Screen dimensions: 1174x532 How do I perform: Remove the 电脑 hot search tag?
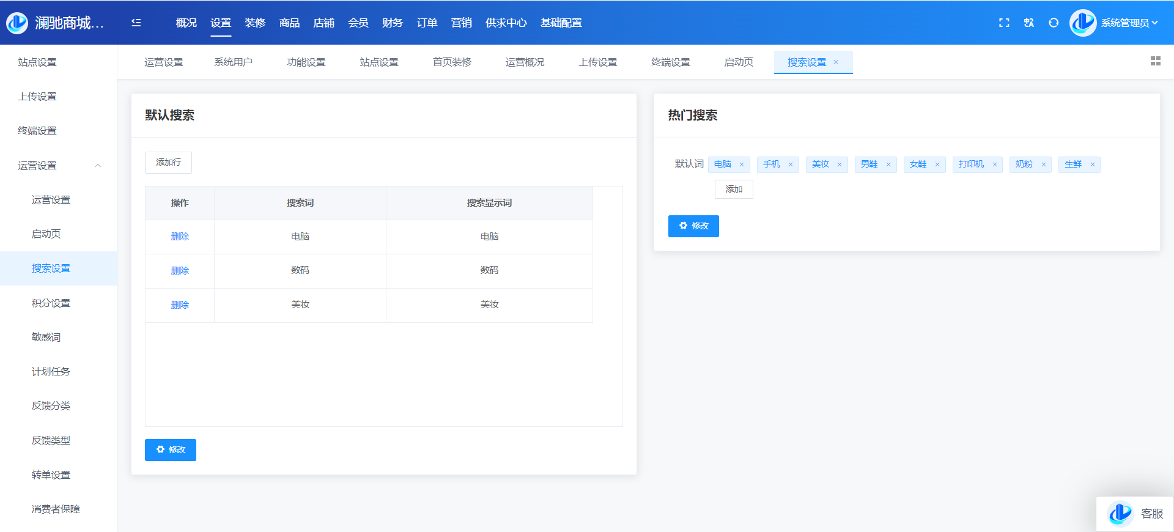coord(742,164)
